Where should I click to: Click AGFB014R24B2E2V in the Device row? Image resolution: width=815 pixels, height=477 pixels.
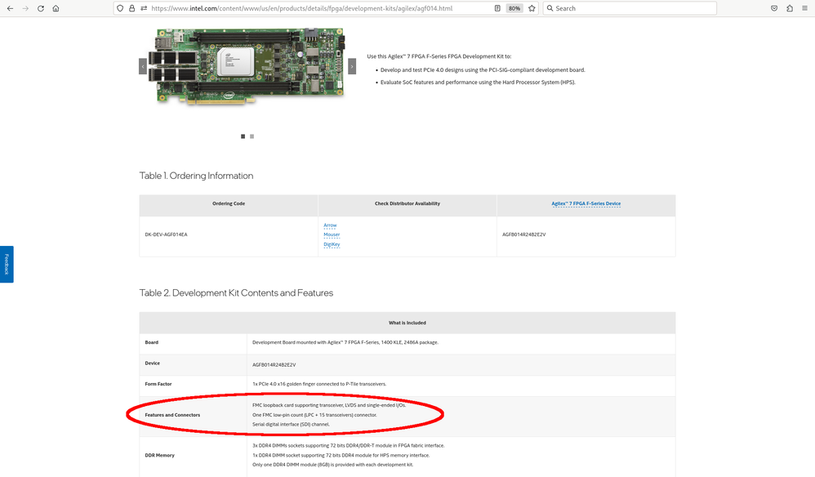point(274,365)
